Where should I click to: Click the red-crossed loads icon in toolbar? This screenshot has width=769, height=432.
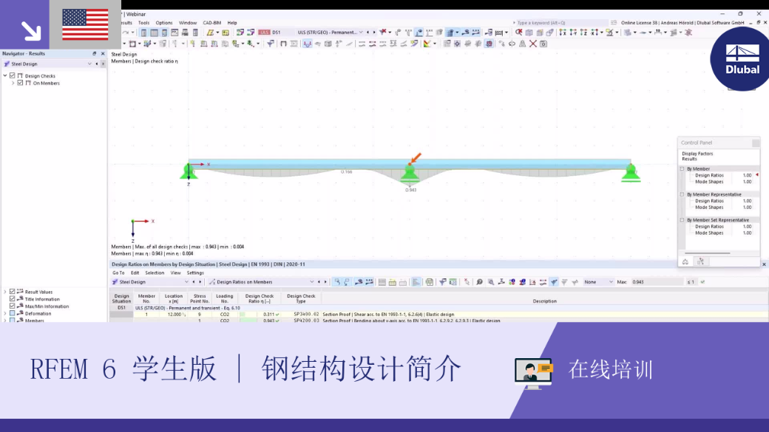[383, 32]
